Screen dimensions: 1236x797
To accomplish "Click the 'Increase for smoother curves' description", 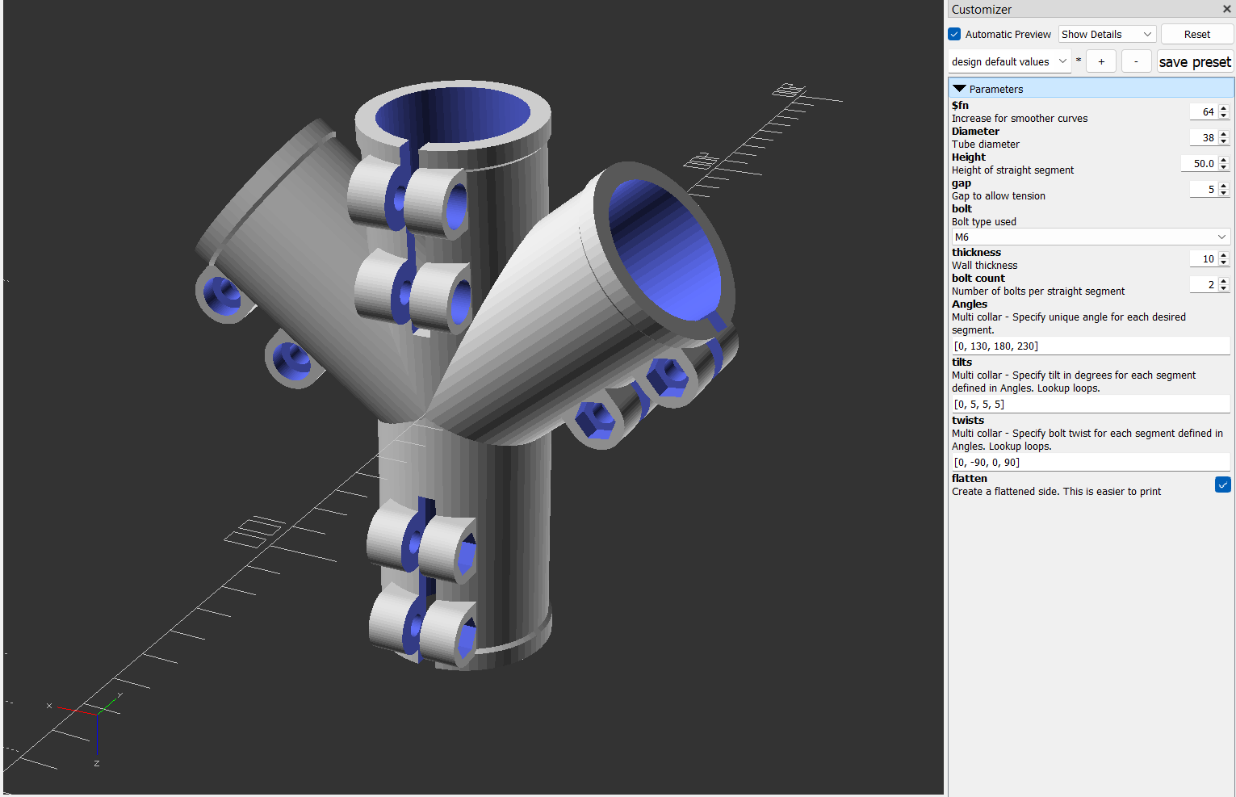I will 1020,118.
